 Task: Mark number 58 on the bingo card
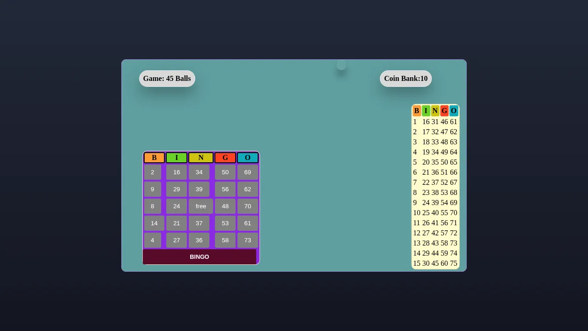click(225, 240)
